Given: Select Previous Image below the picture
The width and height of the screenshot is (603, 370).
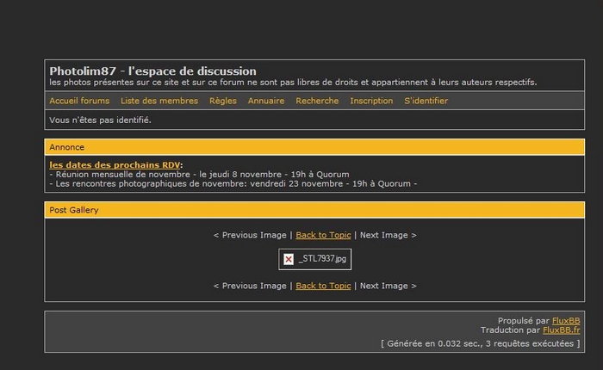Looking at the screenshot, I should pyautogui.click(x=250, y=286).
